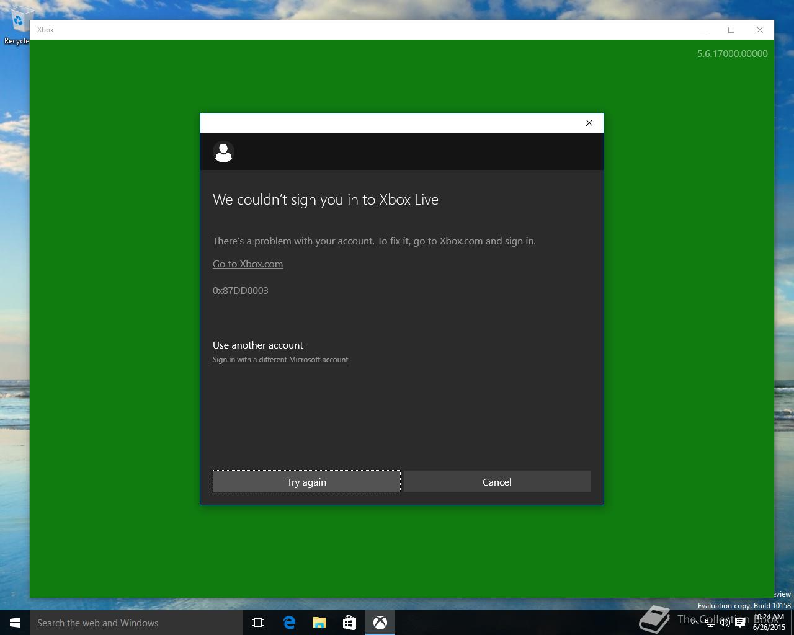Click the Try again button

pos(306,482)
